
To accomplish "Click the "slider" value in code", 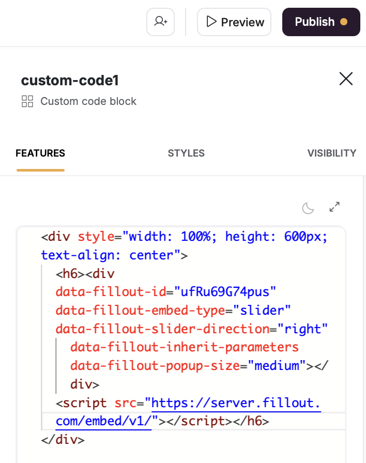I will coord(262,311).
